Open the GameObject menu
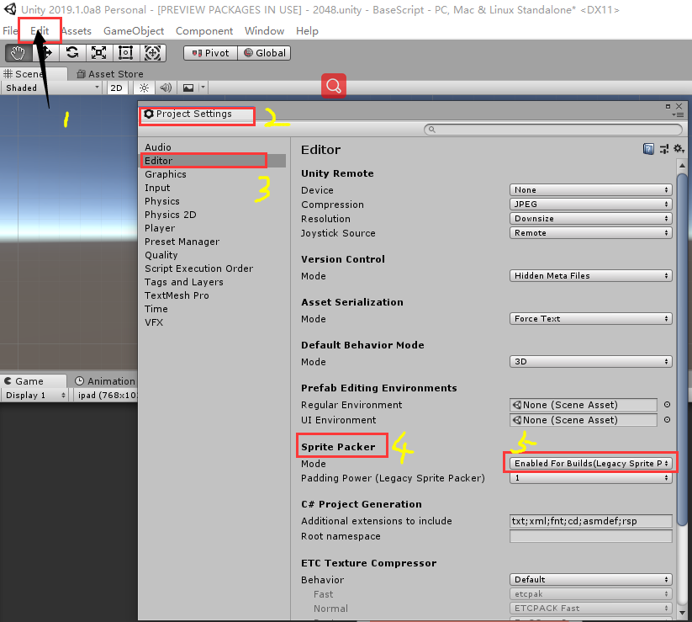 [134, 31]
